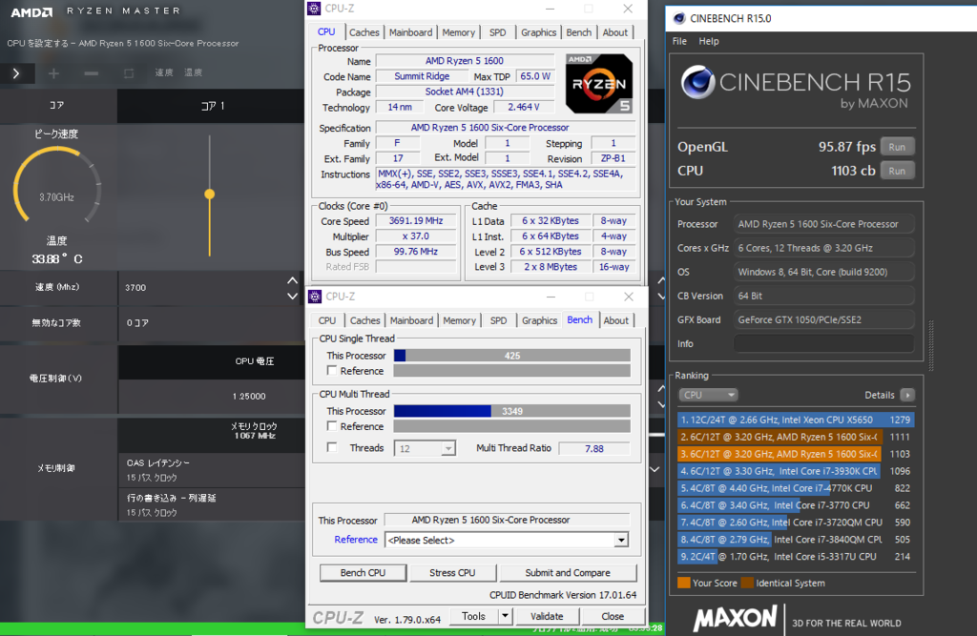Run the OpenGL benchmark in Cinebench
977x636 pixels.
(897, 147)
